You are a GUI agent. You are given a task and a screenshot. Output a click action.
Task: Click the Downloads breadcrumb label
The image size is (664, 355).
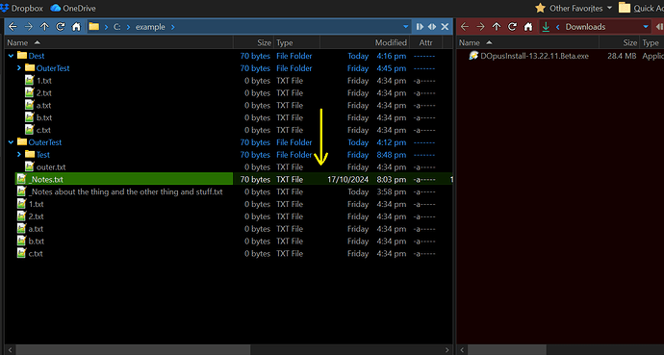(x=585, y=27)
